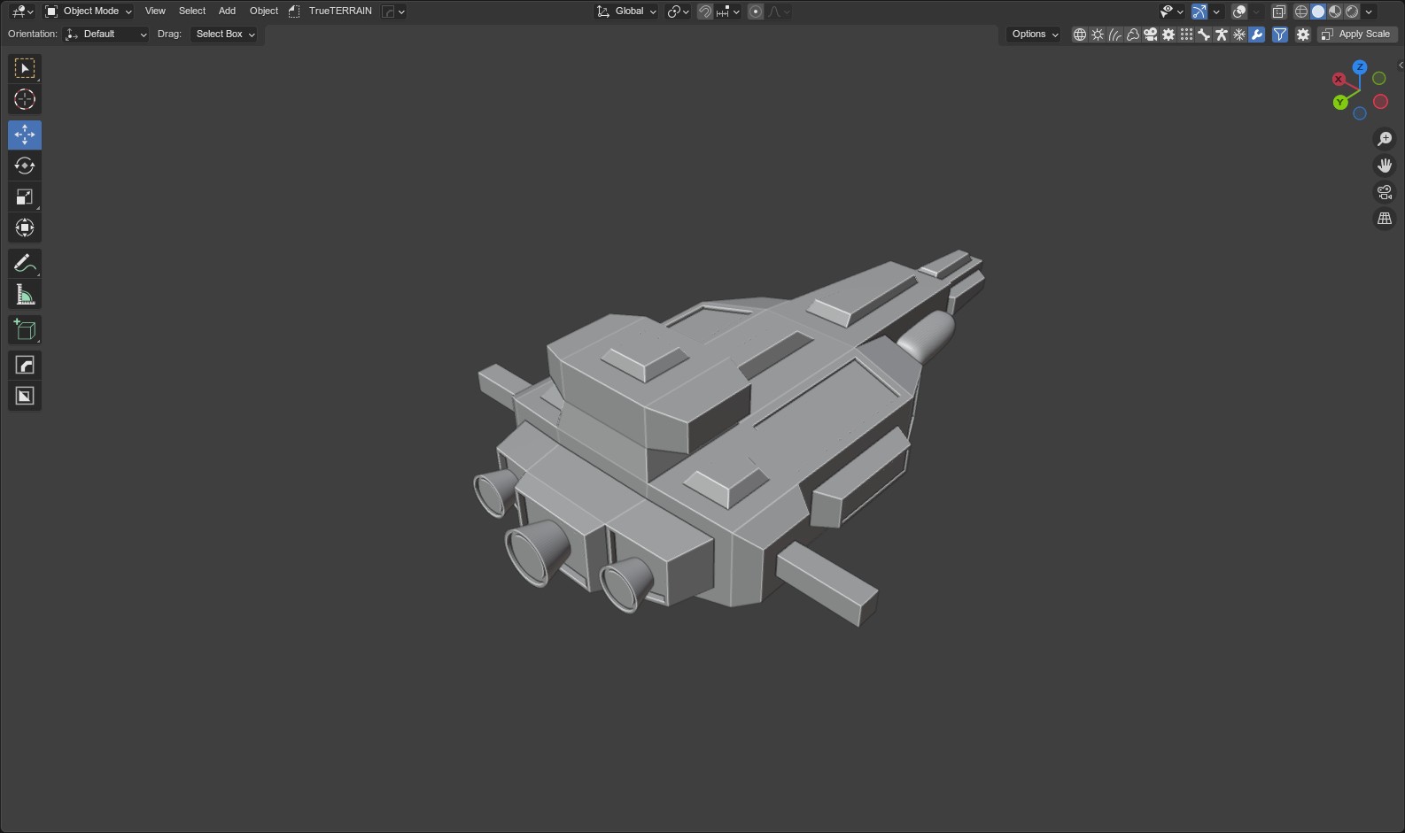Toggle perspective/orthographic grid view icon

[1385, 219]
